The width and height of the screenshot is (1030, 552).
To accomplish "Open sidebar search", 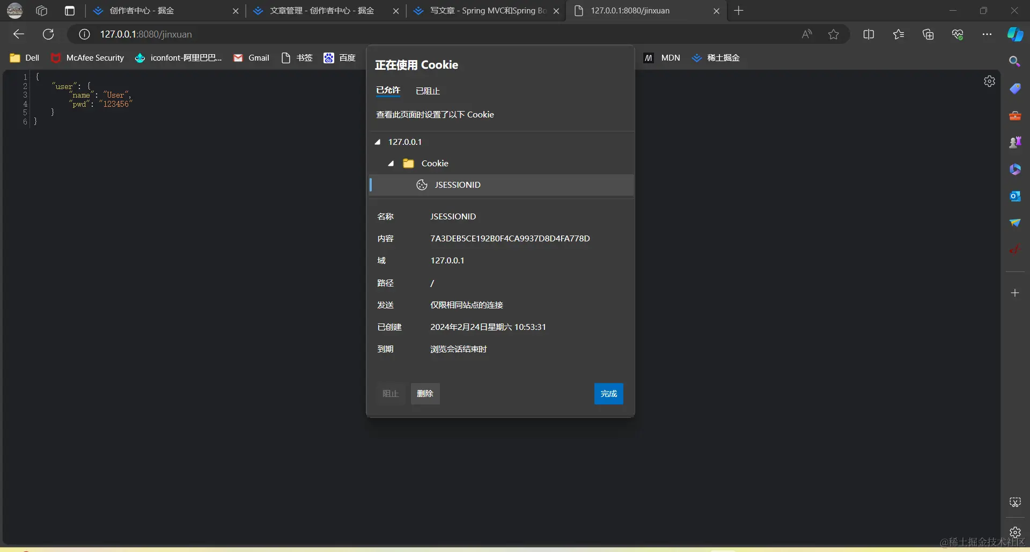I will [x=1015, y=62].
